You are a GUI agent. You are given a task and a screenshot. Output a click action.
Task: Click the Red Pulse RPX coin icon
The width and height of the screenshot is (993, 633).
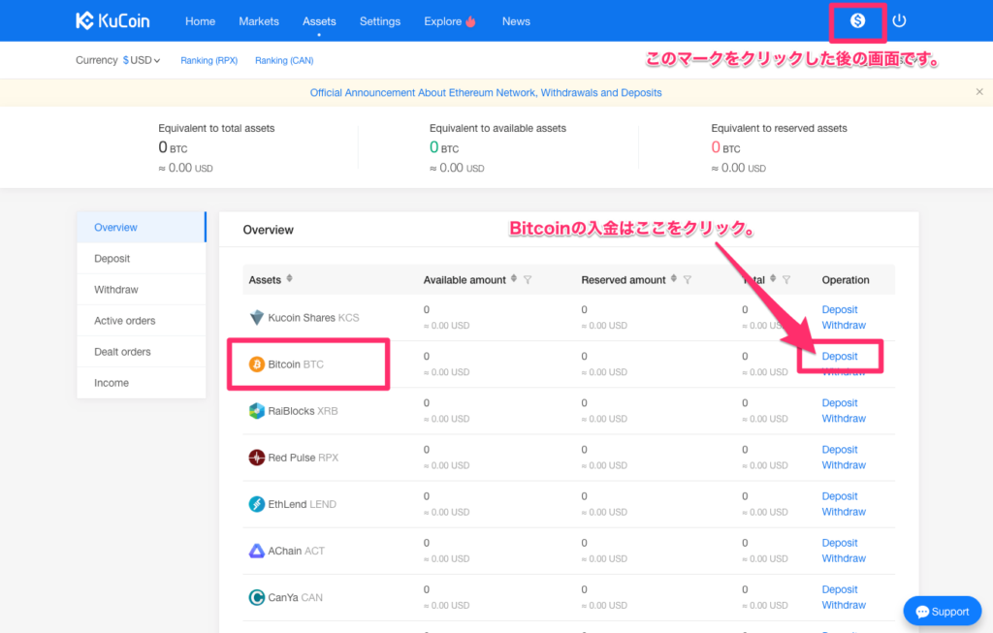tap(256, 457)
